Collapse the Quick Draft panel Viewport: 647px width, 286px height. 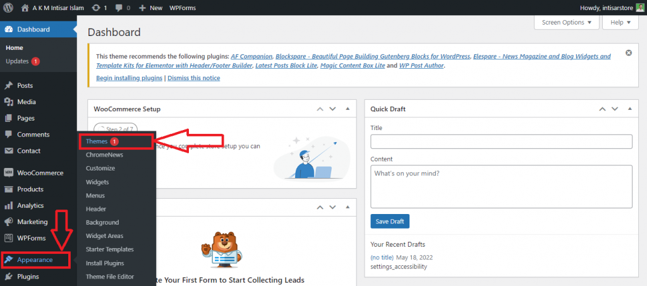coord(630,109)
